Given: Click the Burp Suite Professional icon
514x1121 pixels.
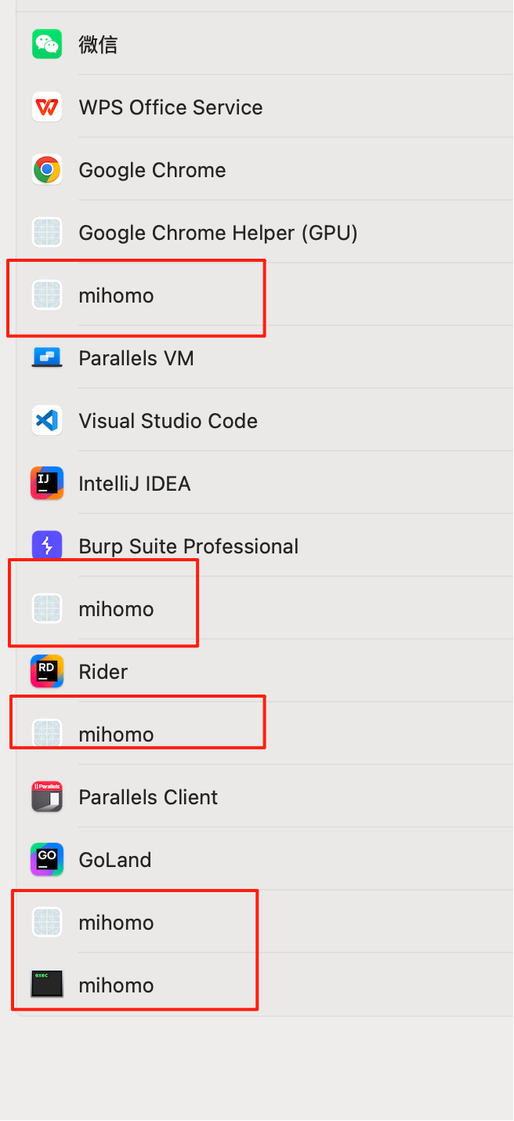Looking at the screenshot, I should pyautogui.click(x=47, y=546).
